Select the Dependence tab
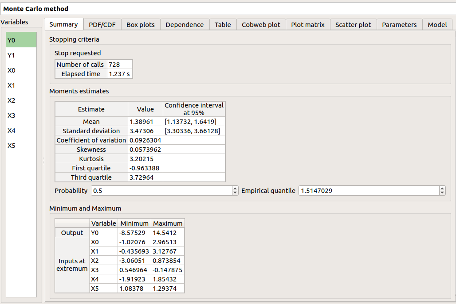Screen dimensions: 456x304 [x=185, y=25]
